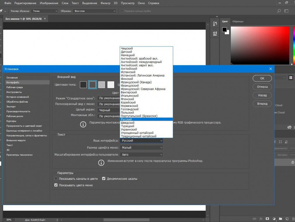Open Размер шрифта меню dropdown
Screen dimensions: 295x222
[x=141, y=148]
